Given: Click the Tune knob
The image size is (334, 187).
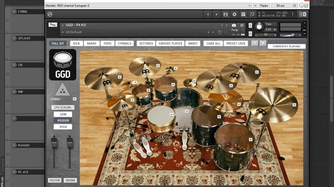Looking at the screenshot, I should coord(259,26).
